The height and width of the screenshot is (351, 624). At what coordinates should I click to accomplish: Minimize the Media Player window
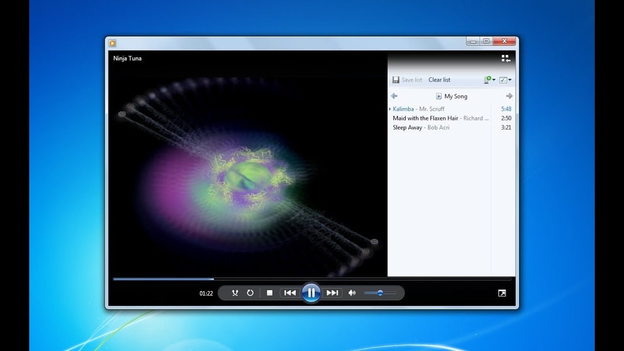coord(473,41)
